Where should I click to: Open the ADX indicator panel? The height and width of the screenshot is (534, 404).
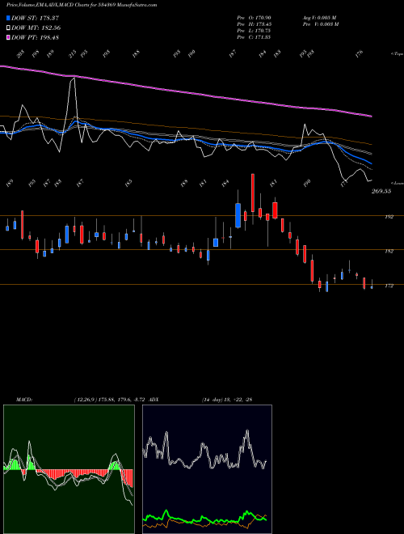tap(207, 469)
